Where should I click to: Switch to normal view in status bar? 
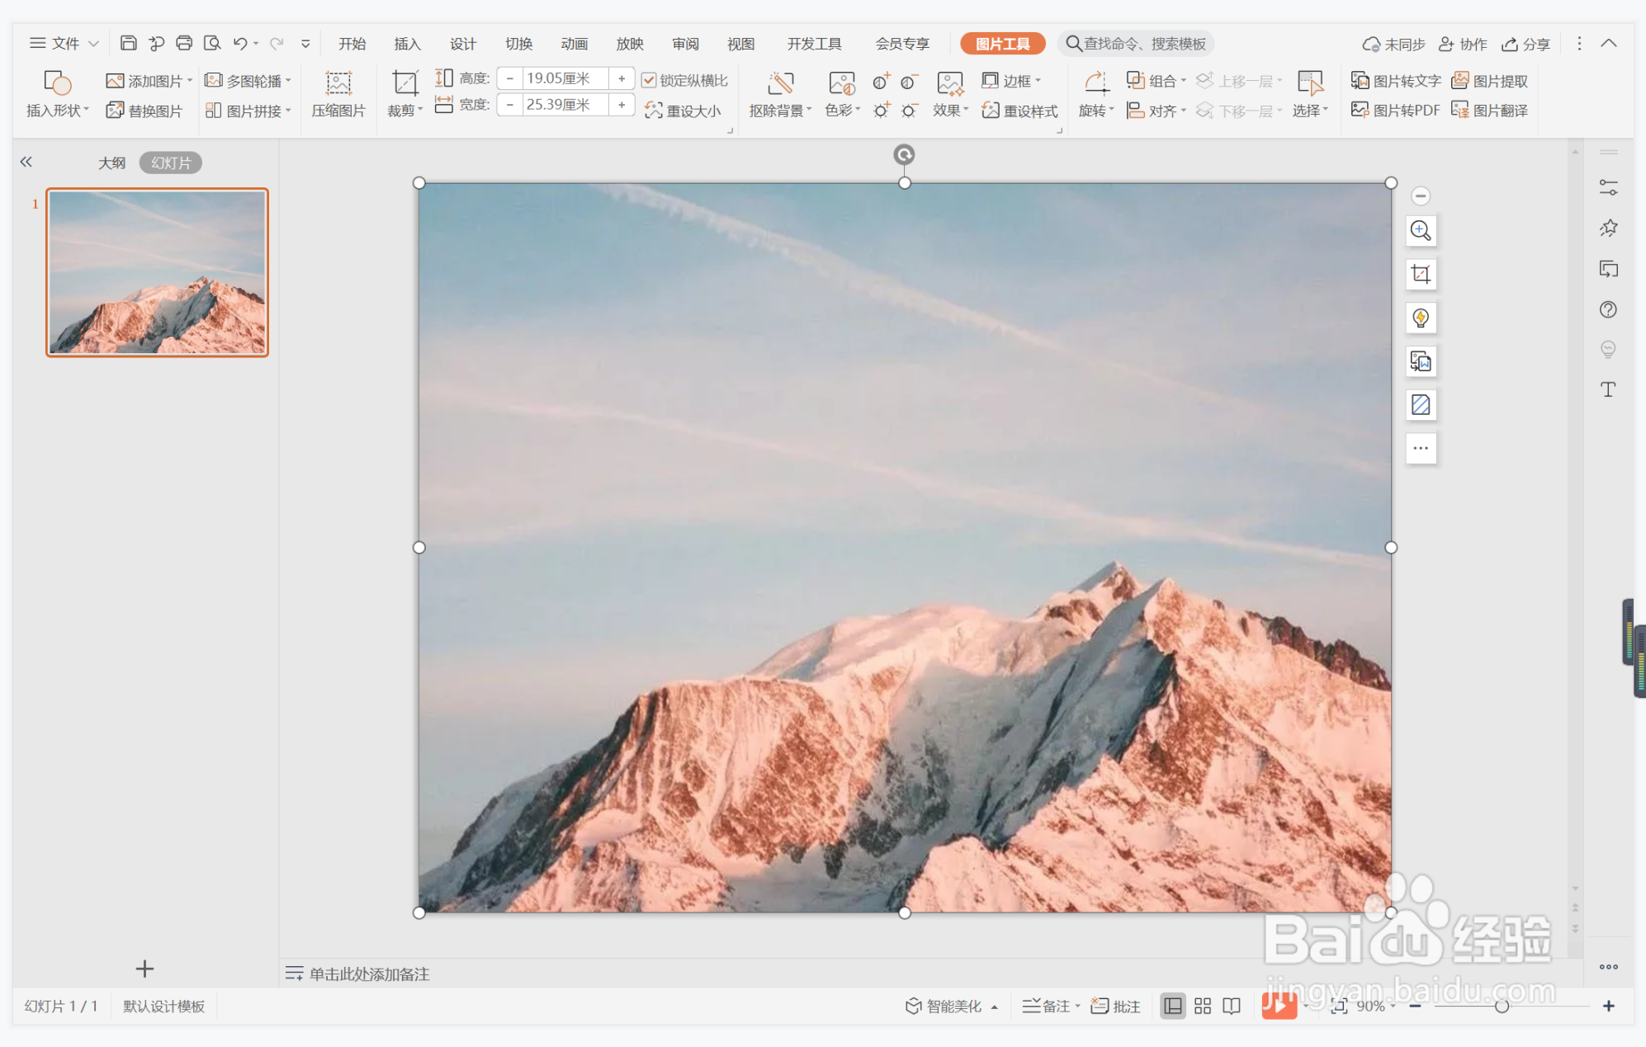(1172, 1006)
